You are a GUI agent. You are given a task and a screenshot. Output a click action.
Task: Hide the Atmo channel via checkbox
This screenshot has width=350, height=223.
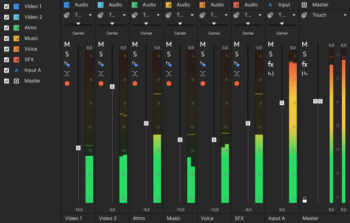click(6, 27)
